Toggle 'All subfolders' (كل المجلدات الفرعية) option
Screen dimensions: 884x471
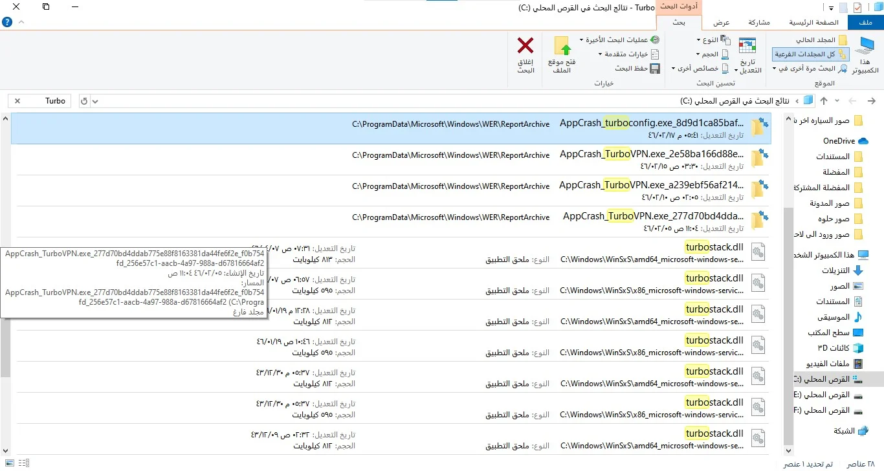tap(811, 54)
